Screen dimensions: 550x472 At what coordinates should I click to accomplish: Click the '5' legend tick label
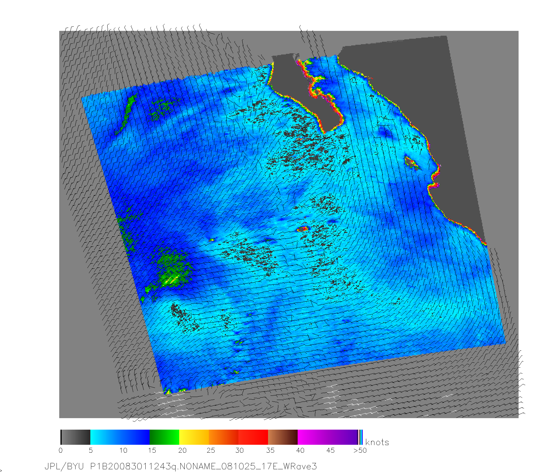90,451
